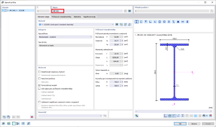The image size is (216, 127).
Task: Click the Úhel α value 0.00 field
Action: 114,74
